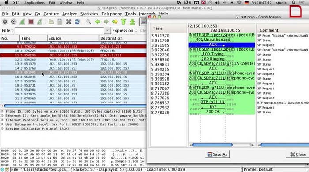Open the Go menu
This screenshot has width=309, height=172.
click(x=38, y=14)
